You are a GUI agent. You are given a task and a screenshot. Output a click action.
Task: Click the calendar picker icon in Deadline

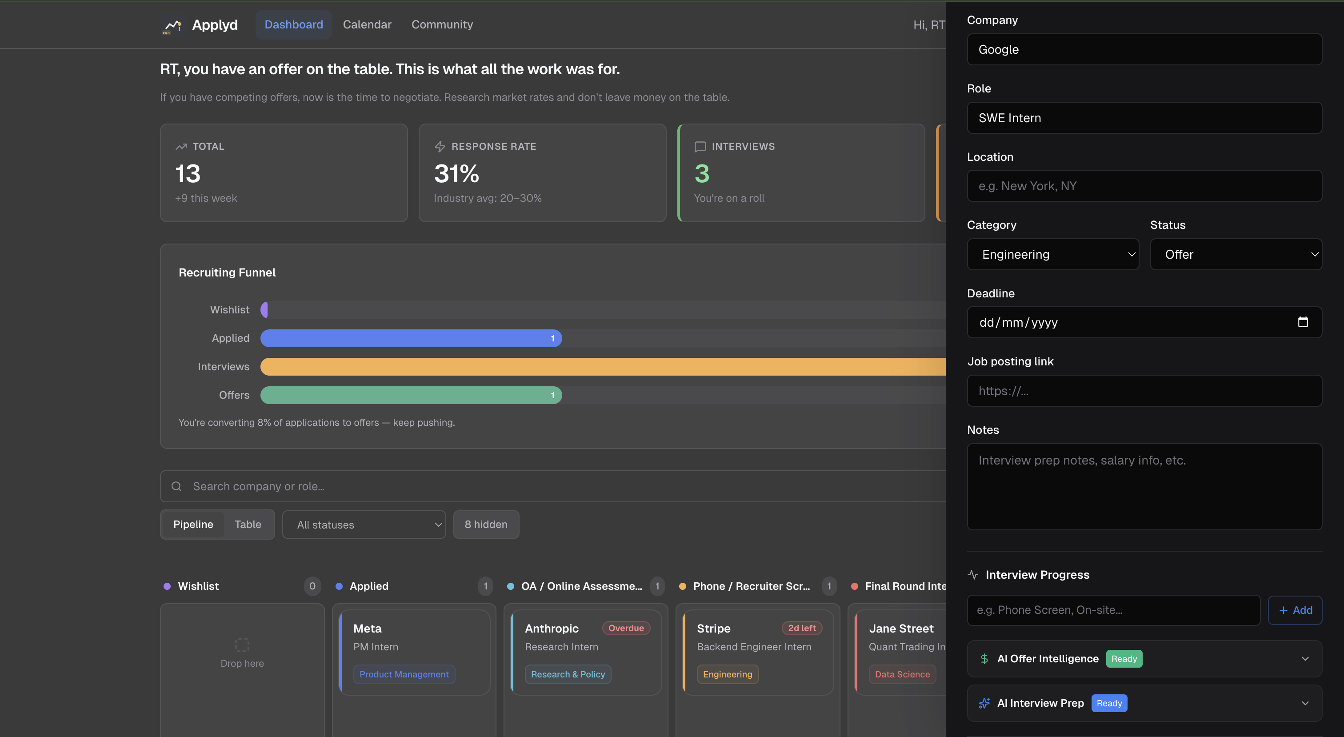pyautogui.click(x=1302, y=322)
